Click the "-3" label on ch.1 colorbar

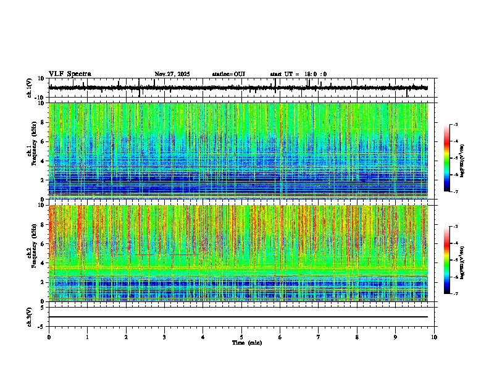coord(456,125)
